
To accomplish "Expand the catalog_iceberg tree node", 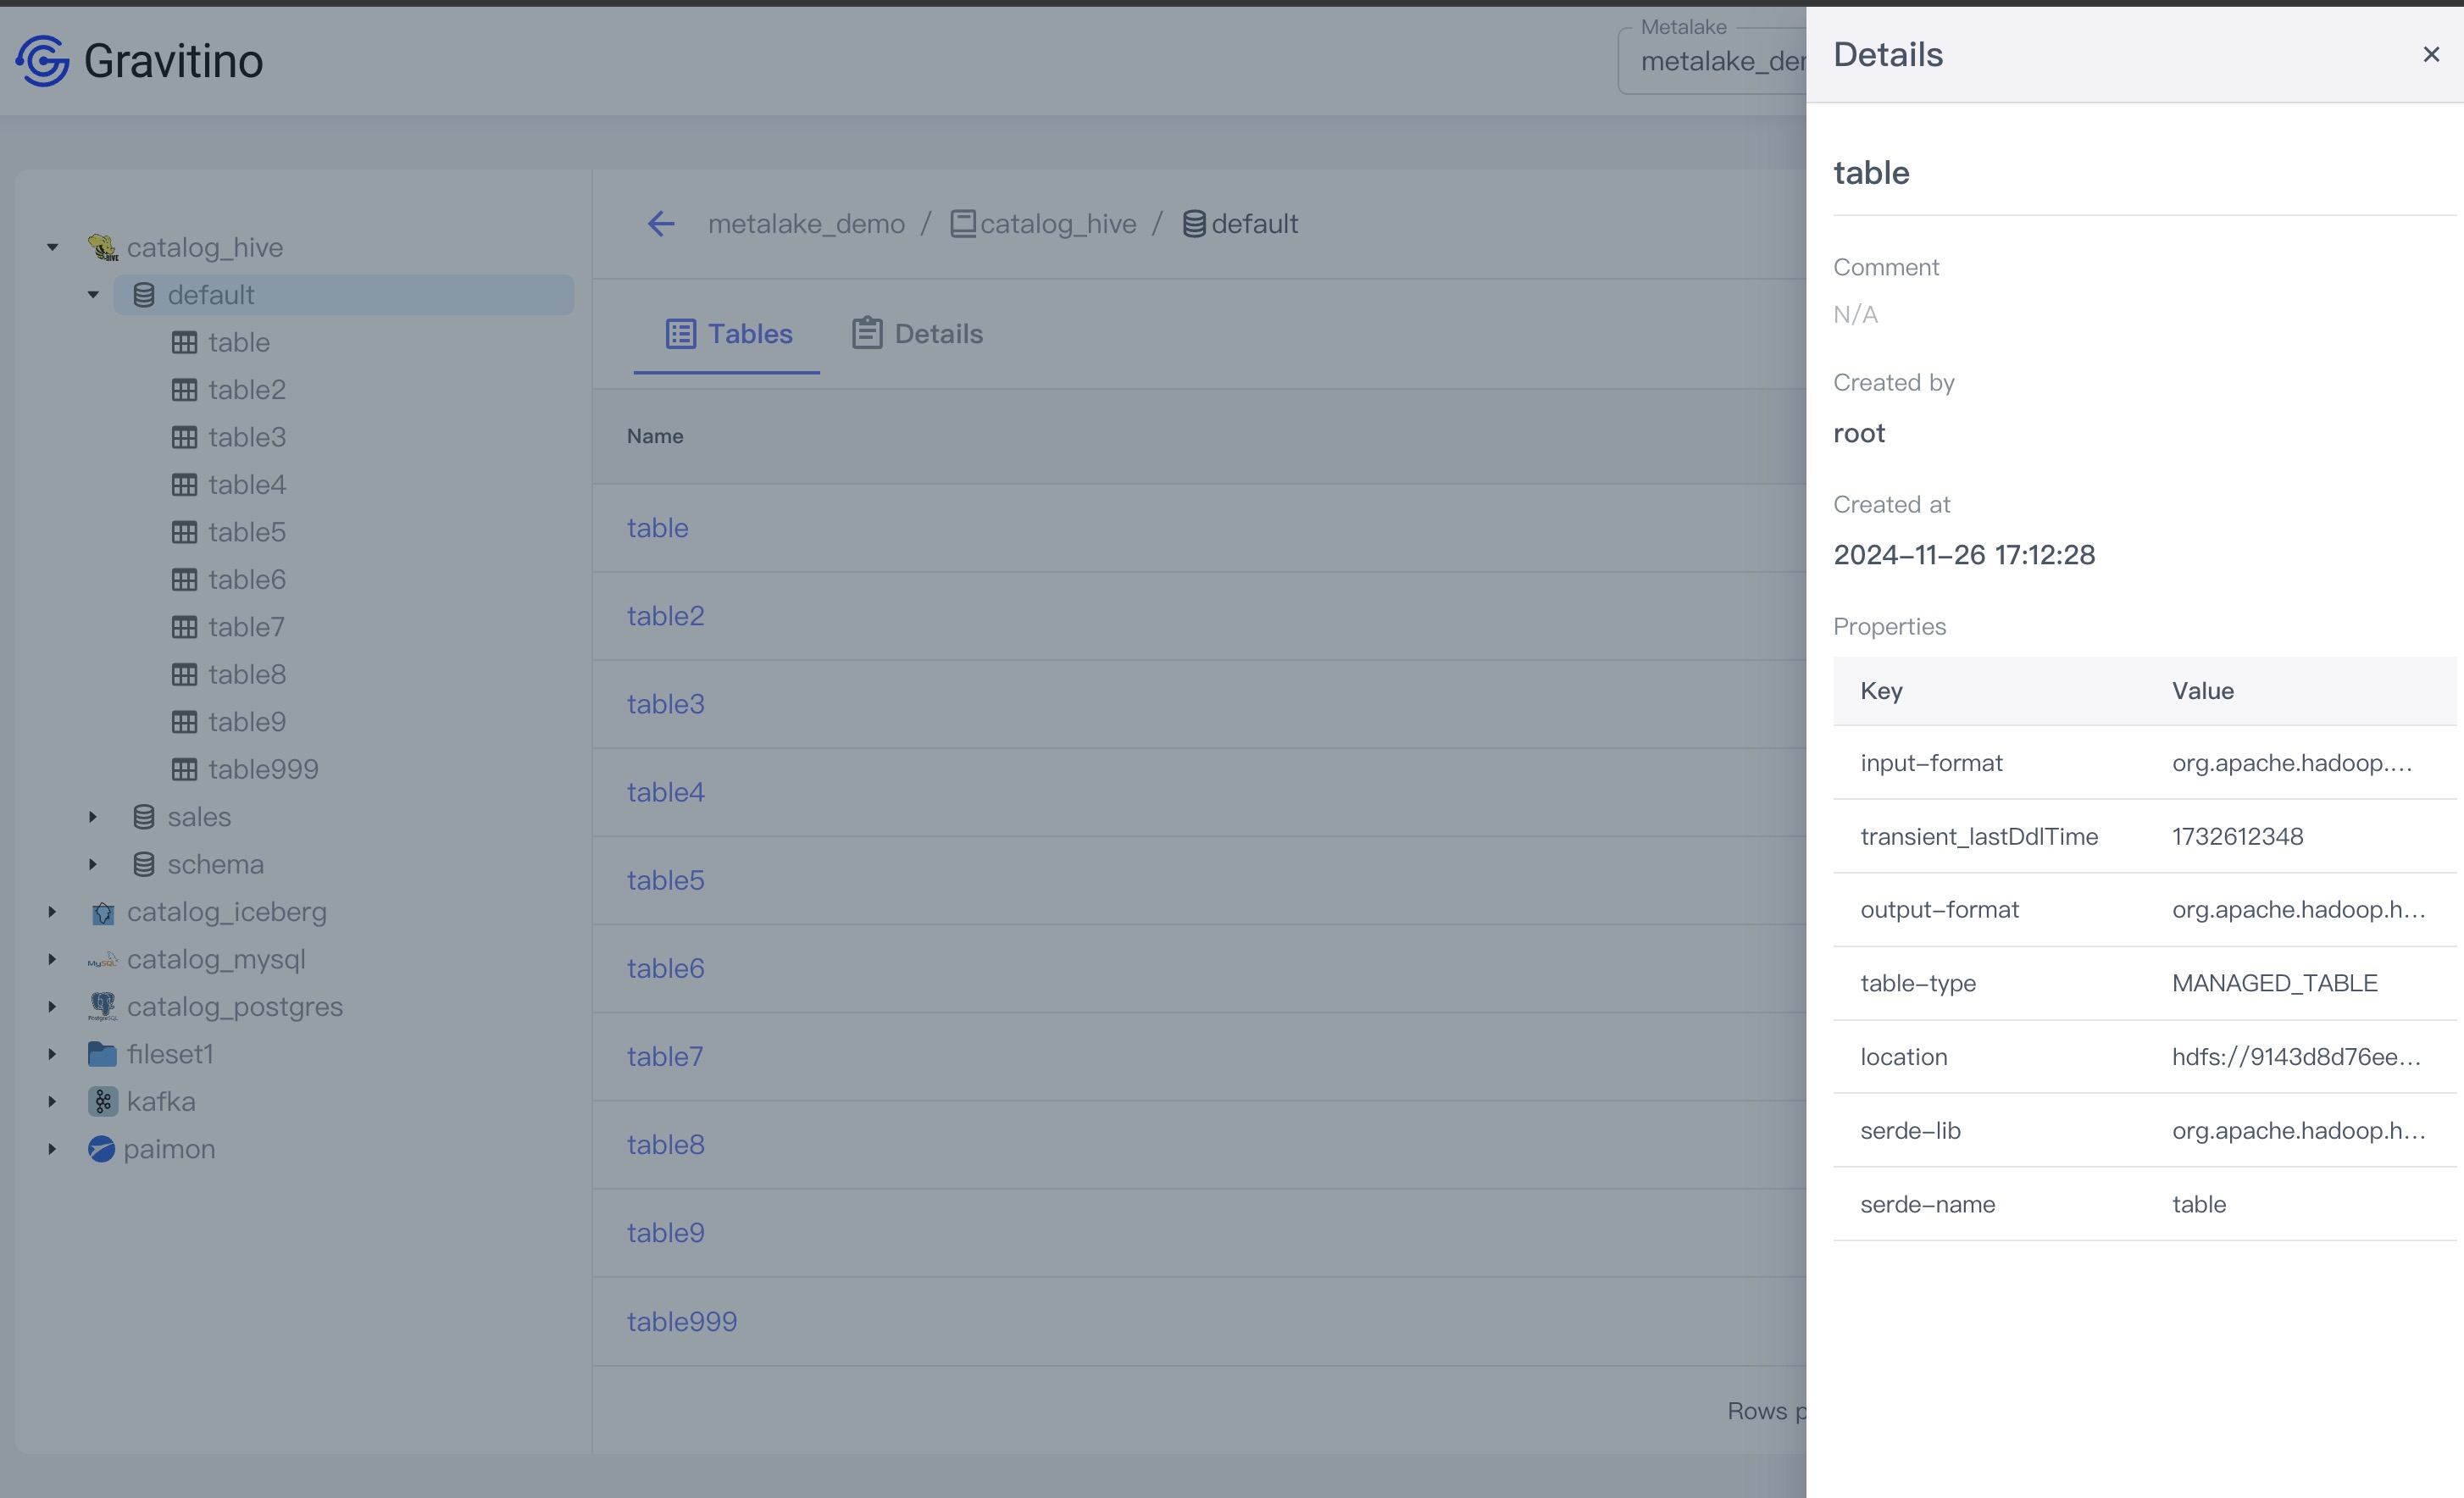I will (x=52, y=912).
